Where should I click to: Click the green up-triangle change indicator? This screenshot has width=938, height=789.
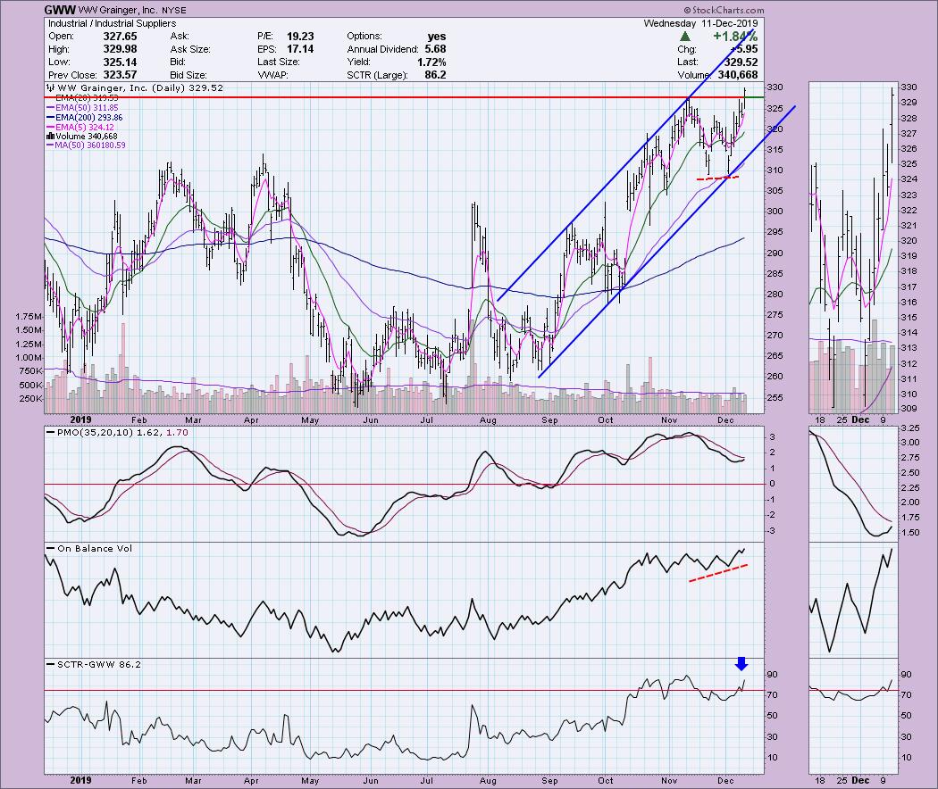coord(685,37)
